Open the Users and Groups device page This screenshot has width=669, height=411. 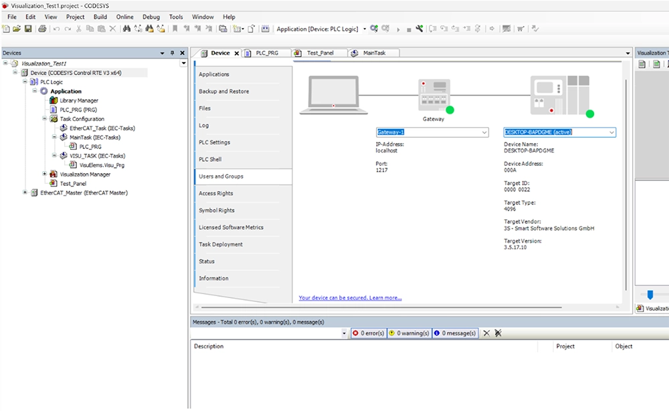tap(244, 176)
